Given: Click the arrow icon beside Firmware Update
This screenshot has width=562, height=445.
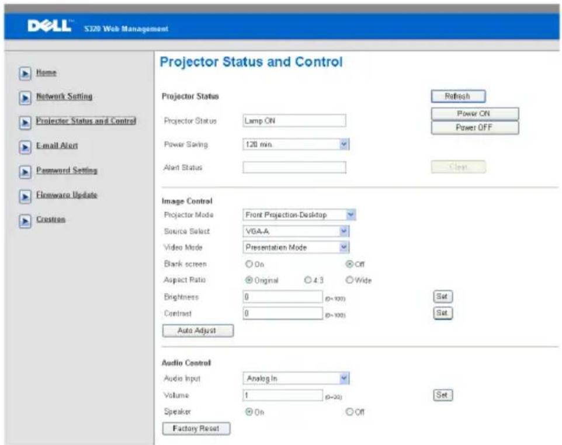Looking at the screenshot, I should (25, 197).
